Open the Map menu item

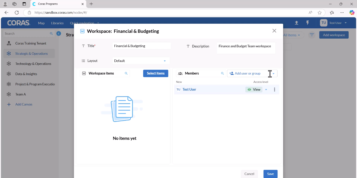tap(41, 23)
